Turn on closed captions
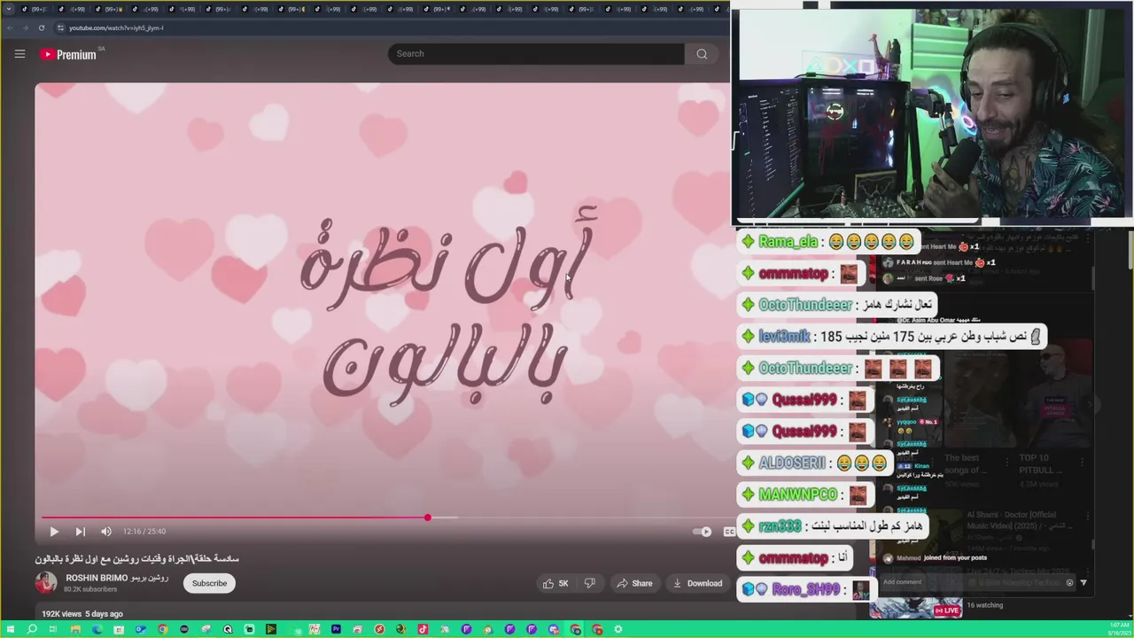Screen dimensions: 1134x638 pos(728,532)
